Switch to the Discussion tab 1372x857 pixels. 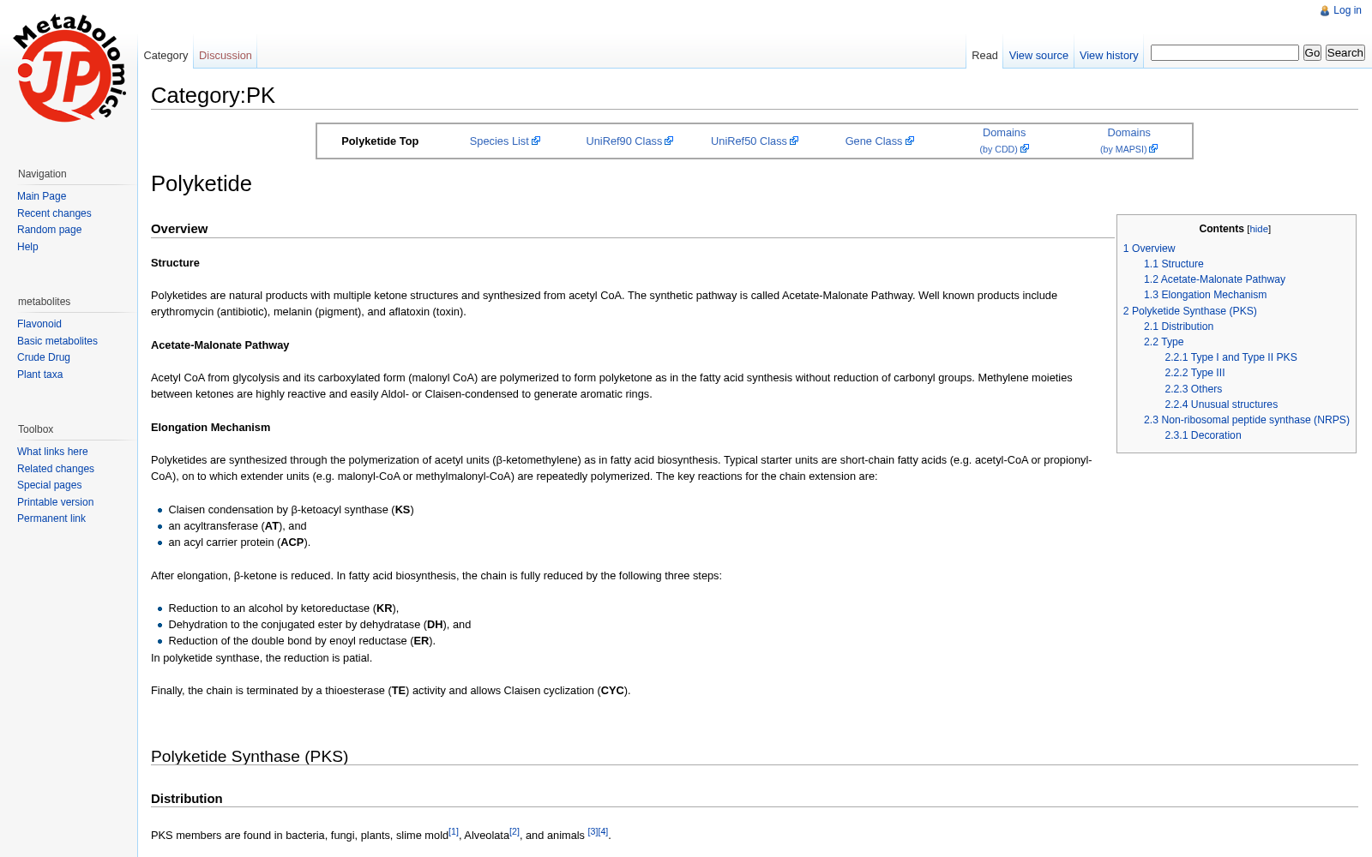[x=226, y=56]
